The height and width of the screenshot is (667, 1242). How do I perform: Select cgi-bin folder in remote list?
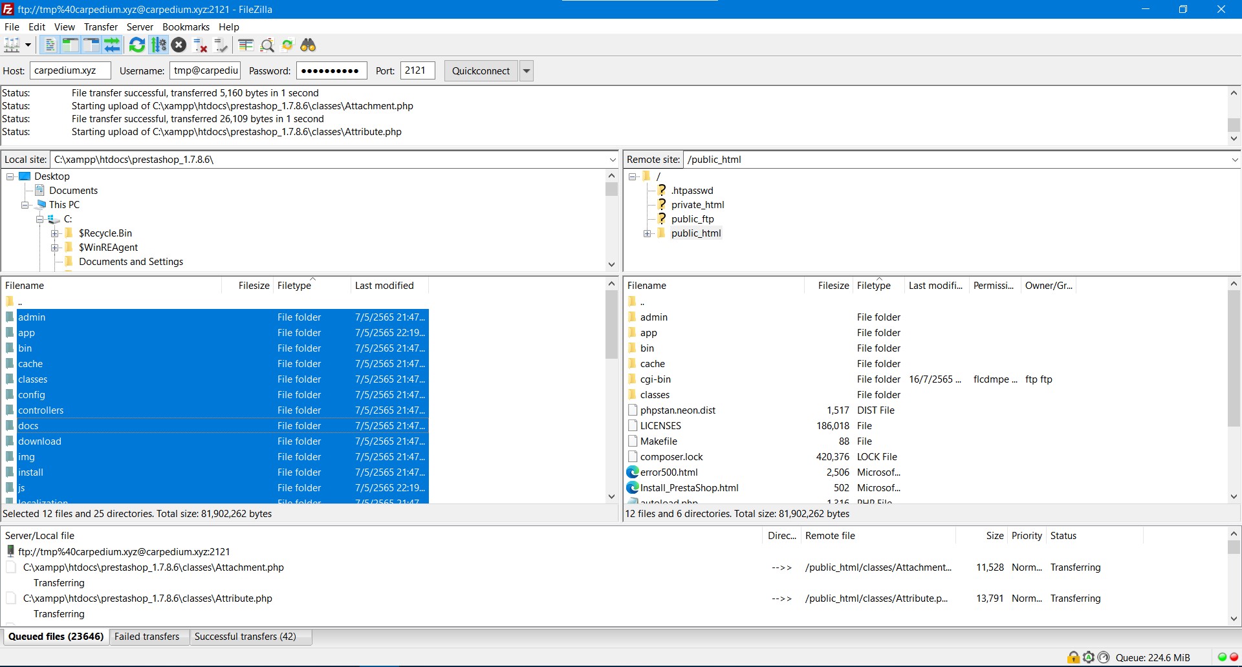pos(655,379)
